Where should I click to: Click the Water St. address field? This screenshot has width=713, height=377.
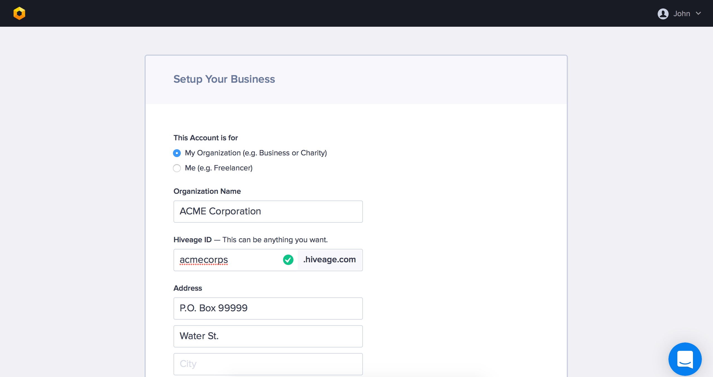(x=268, y=336)
